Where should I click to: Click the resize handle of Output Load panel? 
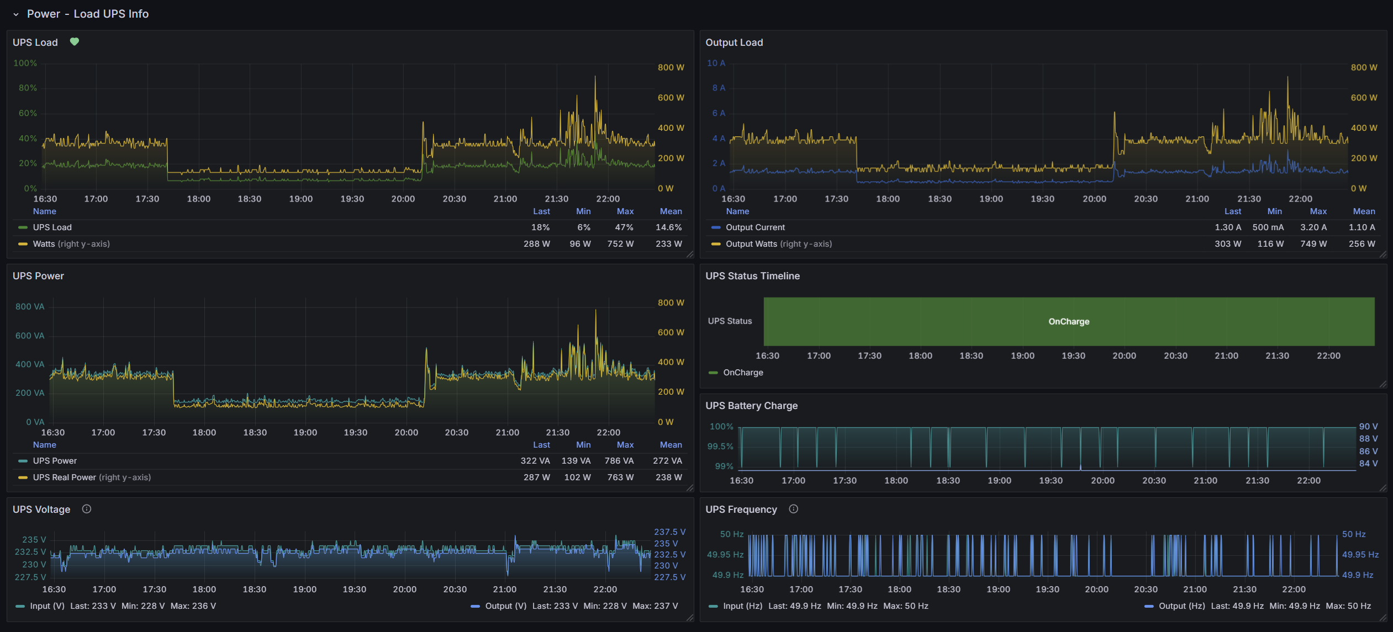1383,254
